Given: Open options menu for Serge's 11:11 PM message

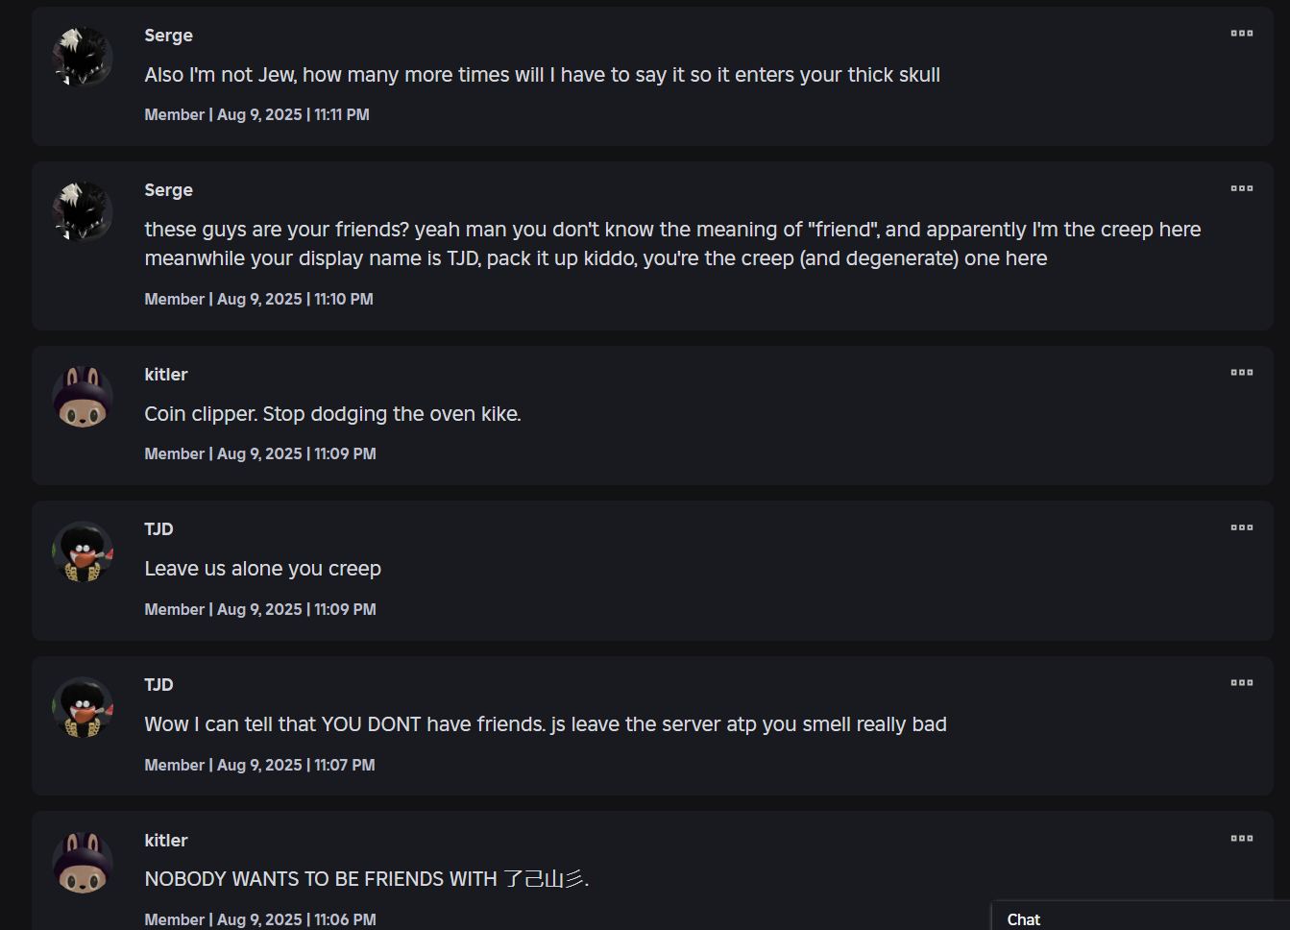Looking at the screenshot, I should coord(1241,34).
